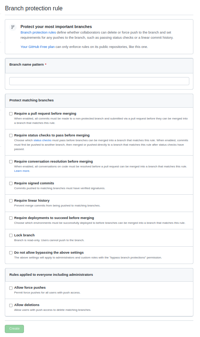Enable Require signed commits checkbox
Screen dimensions: 200x337
[11, 183]
